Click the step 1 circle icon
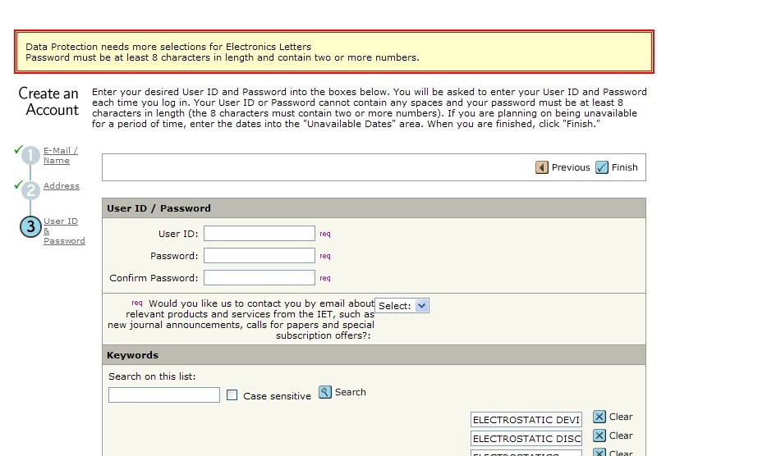Screen dimensions: 767x456 click(x=30, y=156)
